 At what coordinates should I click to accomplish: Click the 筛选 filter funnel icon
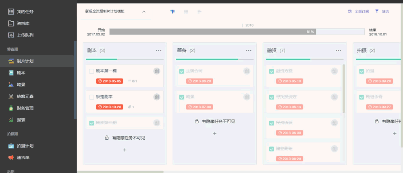(377, 11)
